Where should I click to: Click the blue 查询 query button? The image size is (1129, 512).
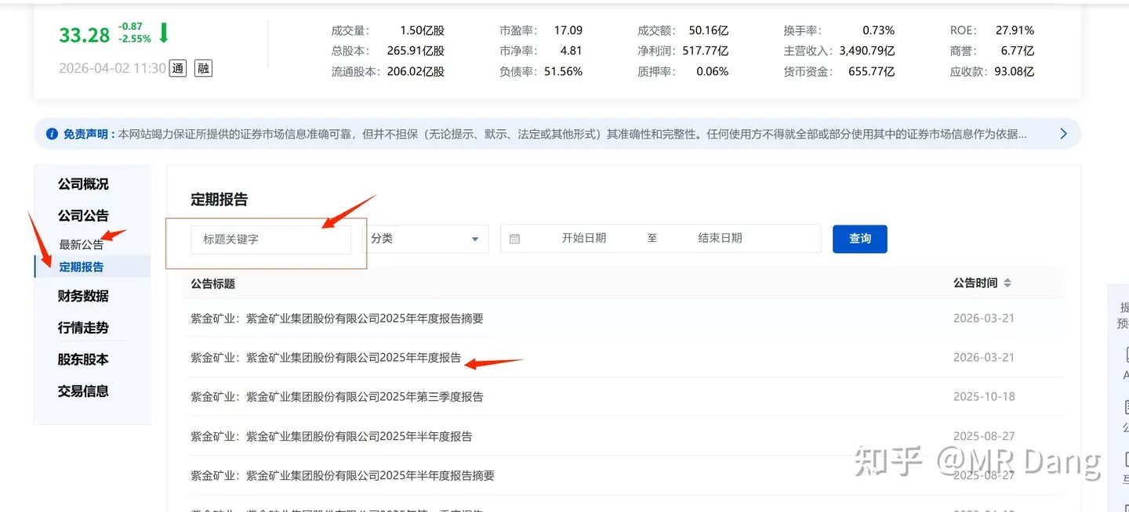point(859,239)
